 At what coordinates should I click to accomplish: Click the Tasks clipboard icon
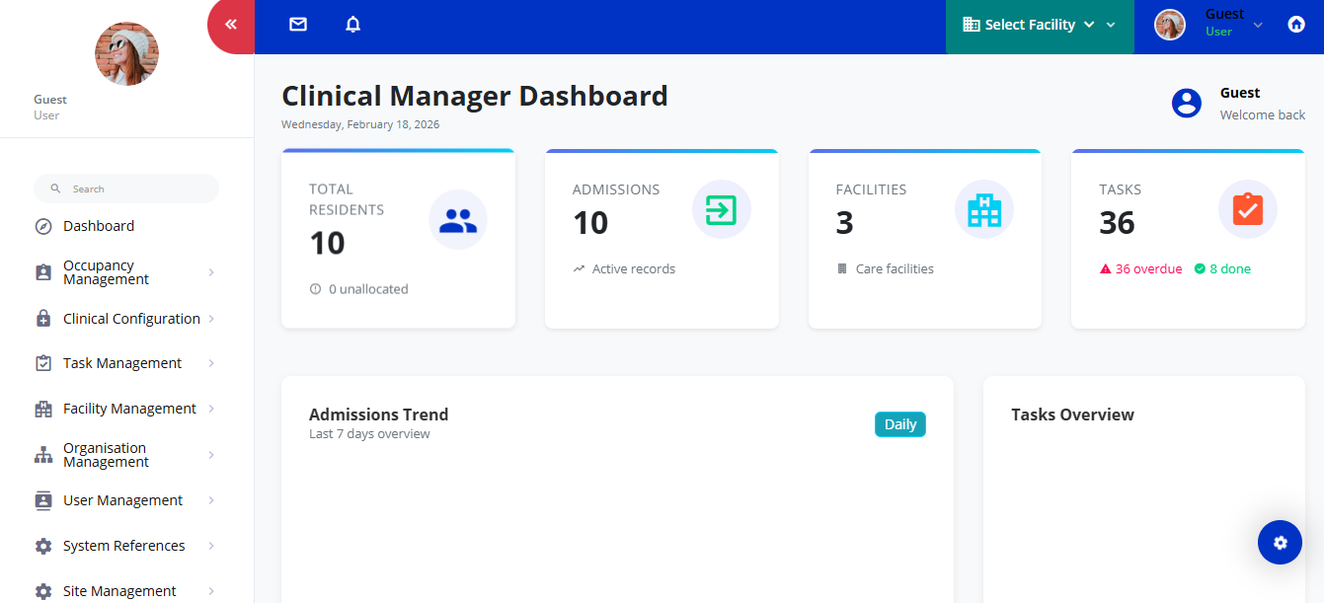(1247, 209)
